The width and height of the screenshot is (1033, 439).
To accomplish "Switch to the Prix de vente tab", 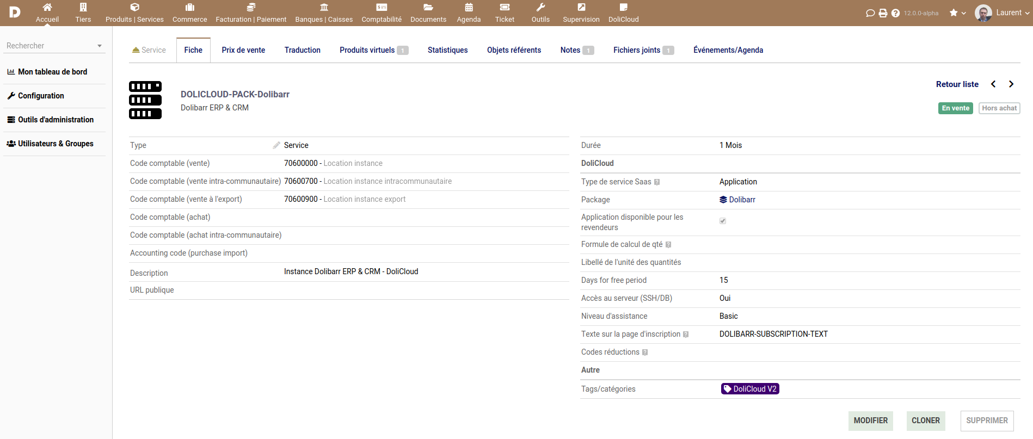I will click(x=243, y=50).
